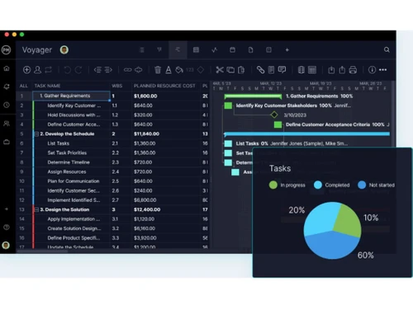The height and width of the screenshot is (309, 413).
Task: Switch to the sheet view tab
Action: (196, 49)
